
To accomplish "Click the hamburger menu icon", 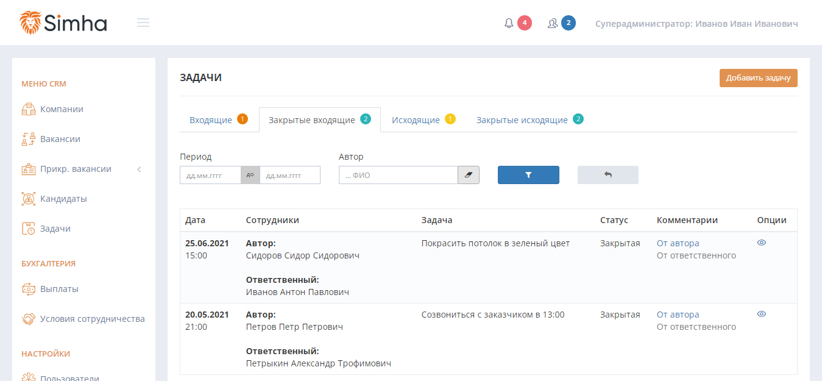I will tap(143, 23).
